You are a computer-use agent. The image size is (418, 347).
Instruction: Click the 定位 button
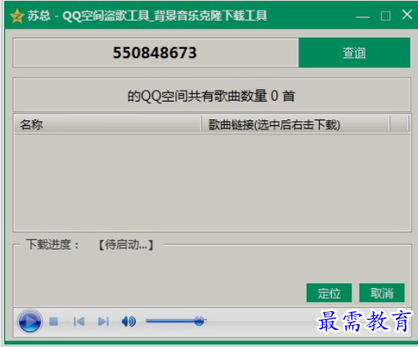329,293
